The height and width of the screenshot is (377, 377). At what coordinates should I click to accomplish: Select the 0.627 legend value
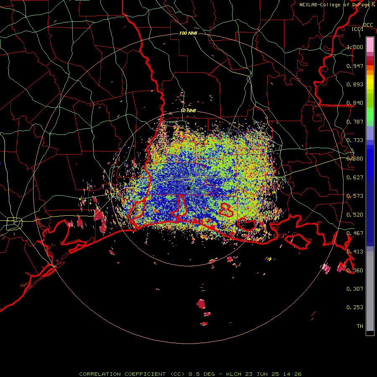tap(355, 178)
